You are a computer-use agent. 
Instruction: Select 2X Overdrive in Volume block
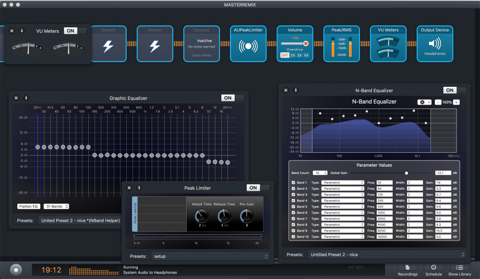click(x=293, y=55)
